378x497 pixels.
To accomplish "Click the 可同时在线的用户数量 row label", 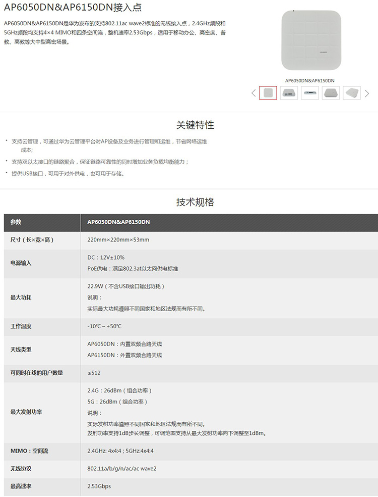I will (37, 373).
